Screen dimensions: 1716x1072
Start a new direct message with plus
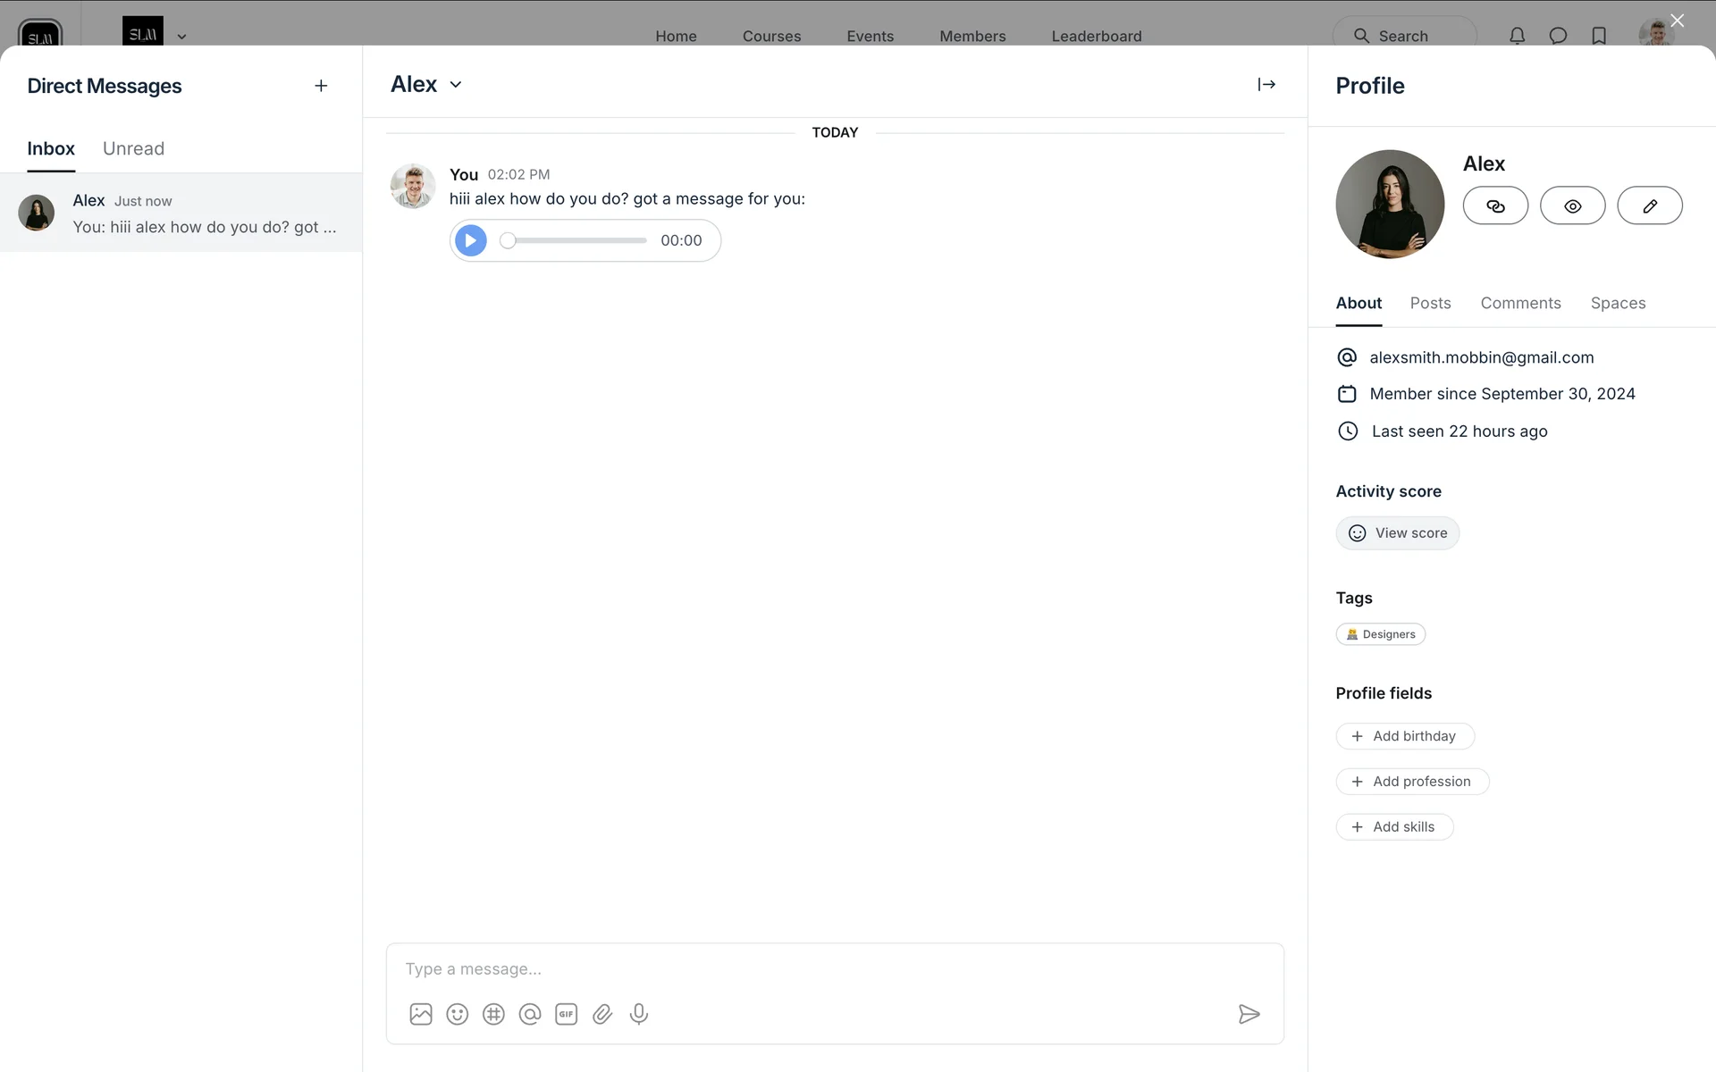[321, 86]
